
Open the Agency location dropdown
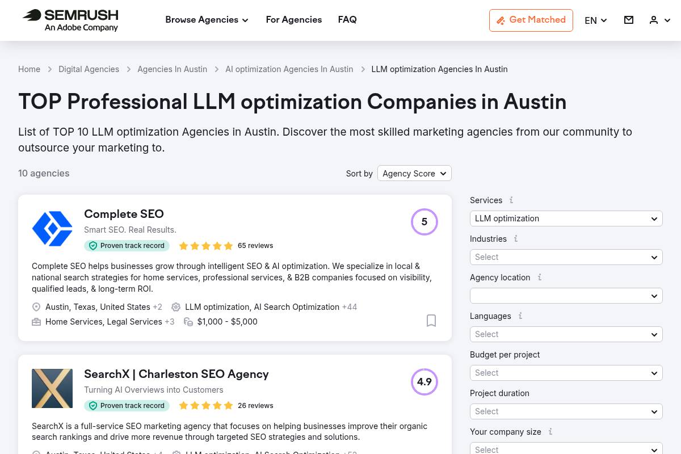click(x=566, y=296)
